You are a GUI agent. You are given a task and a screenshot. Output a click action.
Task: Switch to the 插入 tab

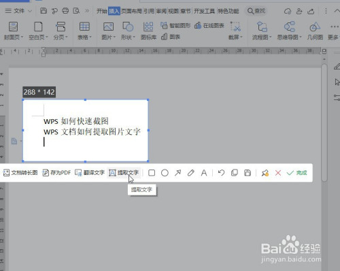[x=114, y=11]
